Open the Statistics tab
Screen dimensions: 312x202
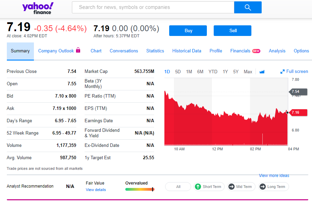point(155,51)
